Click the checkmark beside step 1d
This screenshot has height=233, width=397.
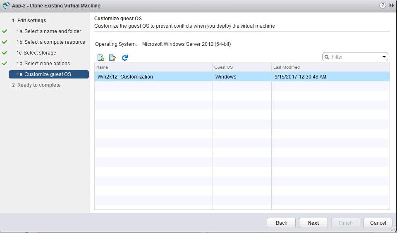tap(5, 64)
